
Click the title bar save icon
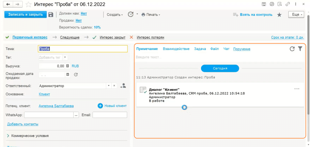(264, 4)
